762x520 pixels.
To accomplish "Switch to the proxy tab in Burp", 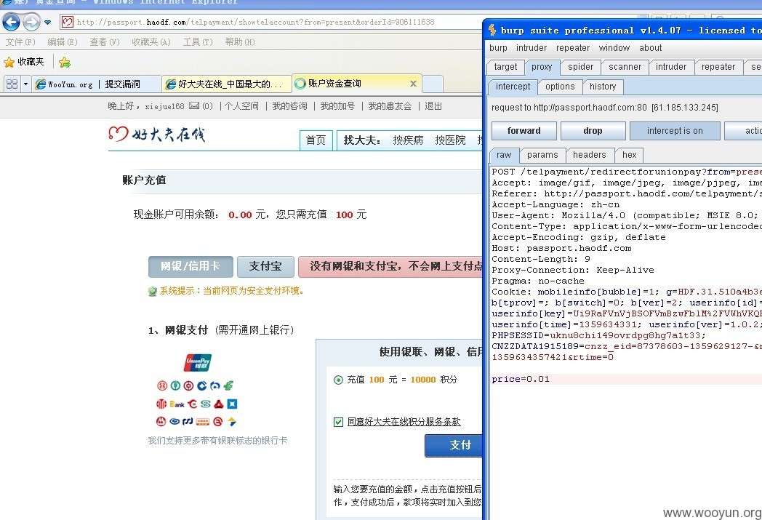I will [542, 67].
